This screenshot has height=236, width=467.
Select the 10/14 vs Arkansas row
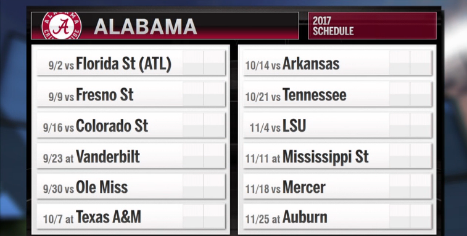pyautogui.click(x=337, y=62)
